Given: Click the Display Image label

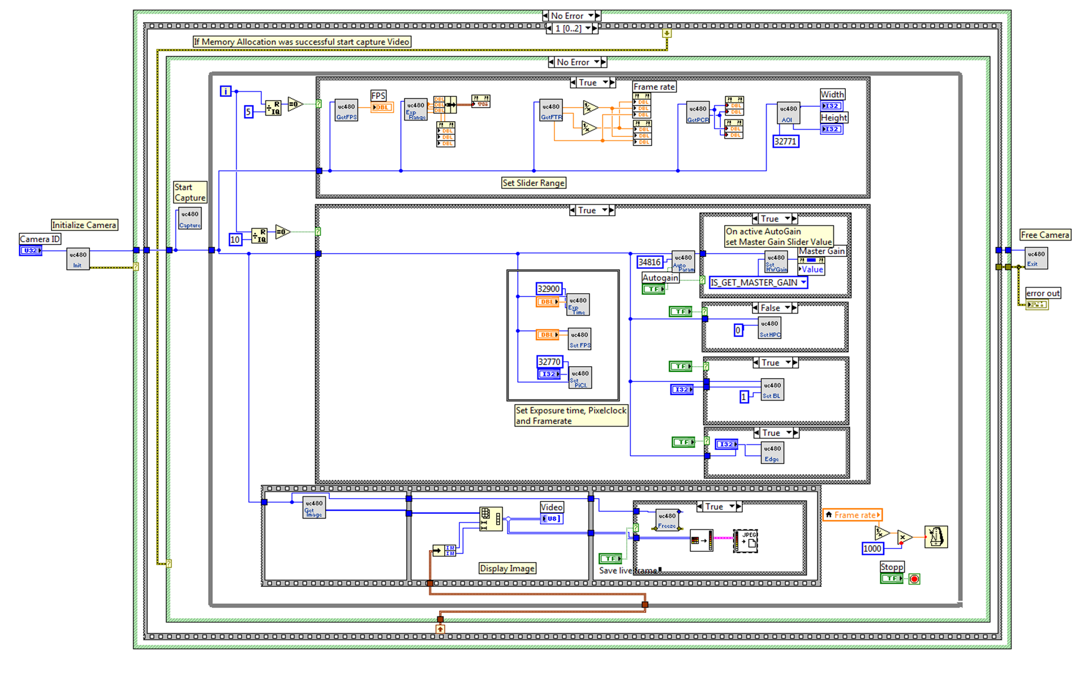Looking at the screenshot, I should (507, 568).
